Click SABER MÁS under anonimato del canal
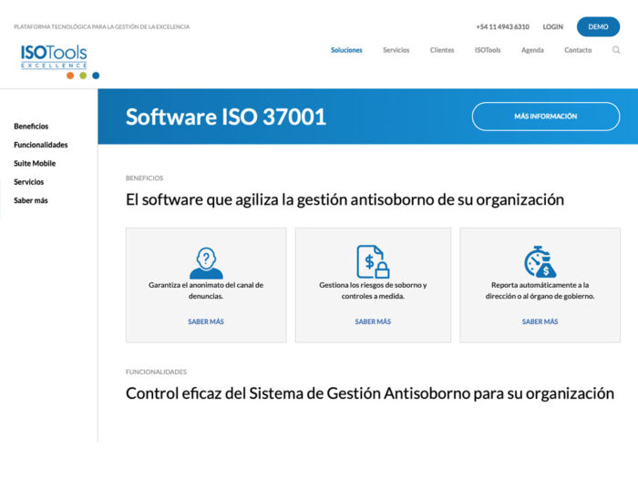Image resolution: width=638 pixels, height=478 pixels. point(206,321)
